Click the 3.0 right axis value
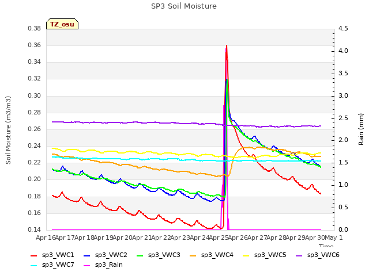The image size is (369, 276). click(x=343, y=96)
